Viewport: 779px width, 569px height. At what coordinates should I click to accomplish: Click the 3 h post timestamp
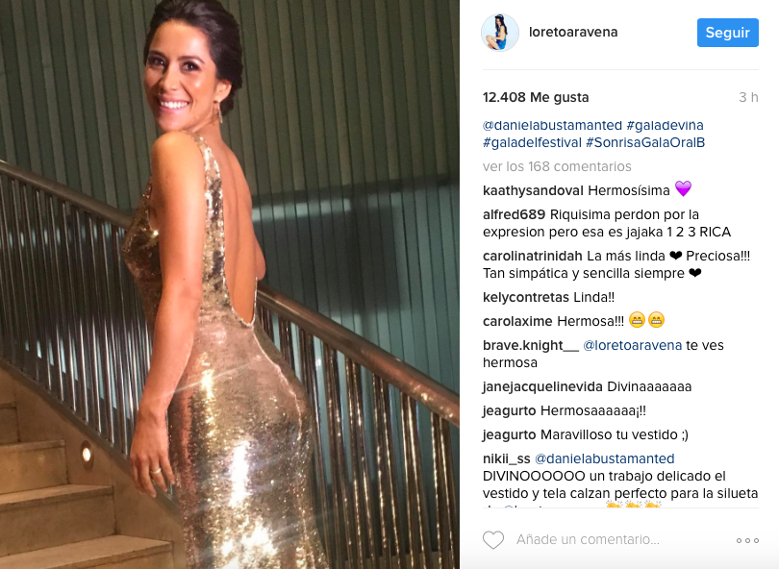[748, 97]
